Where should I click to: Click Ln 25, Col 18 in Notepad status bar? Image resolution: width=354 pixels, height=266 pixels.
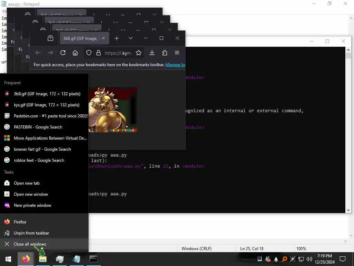252,249
